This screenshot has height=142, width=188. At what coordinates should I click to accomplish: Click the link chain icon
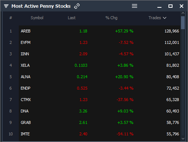[x=77, y=6]
